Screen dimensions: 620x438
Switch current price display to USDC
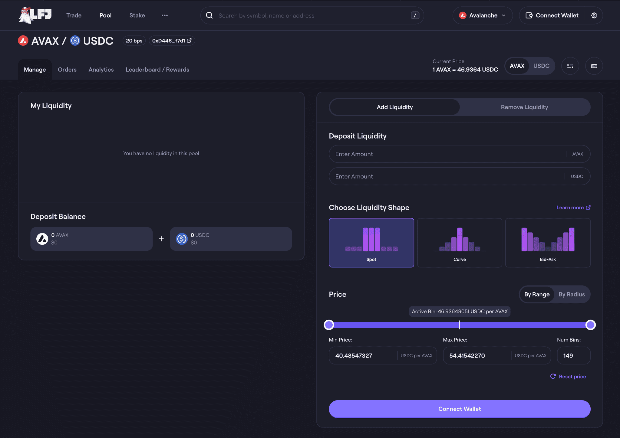click(x=541, y=66)
